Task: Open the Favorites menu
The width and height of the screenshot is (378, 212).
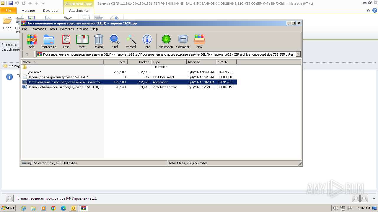Action: (67, 29)
